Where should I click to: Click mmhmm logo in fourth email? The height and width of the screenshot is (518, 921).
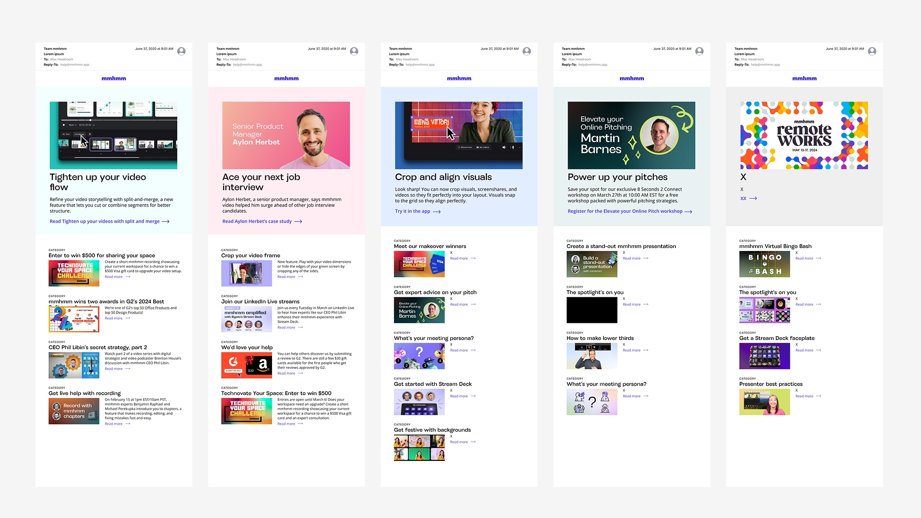click(632, 79)
